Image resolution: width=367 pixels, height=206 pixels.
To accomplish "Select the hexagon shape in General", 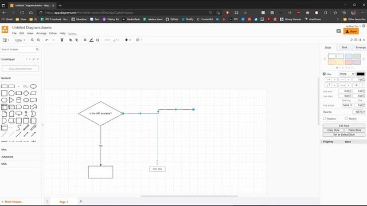I will click(x=4, y=100).
